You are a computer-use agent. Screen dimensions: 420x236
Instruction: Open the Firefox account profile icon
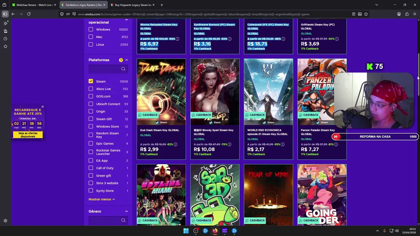tap(399, 14)
